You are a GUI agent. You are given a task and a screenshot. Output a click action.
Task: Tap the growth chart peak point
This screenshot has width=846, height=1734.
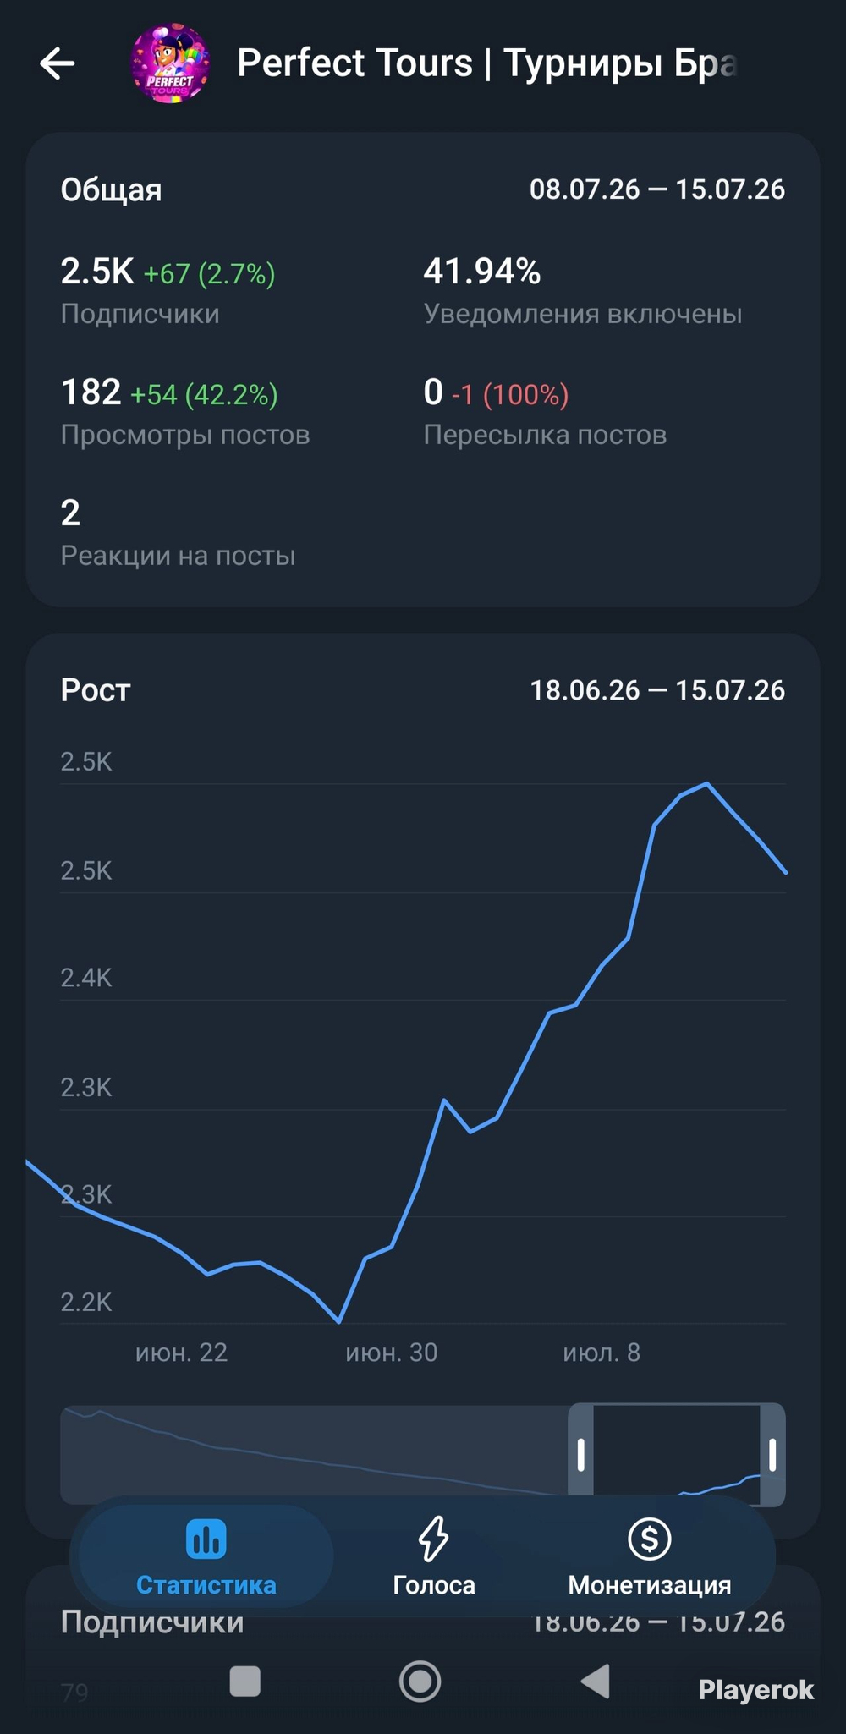tap(707, 784)
